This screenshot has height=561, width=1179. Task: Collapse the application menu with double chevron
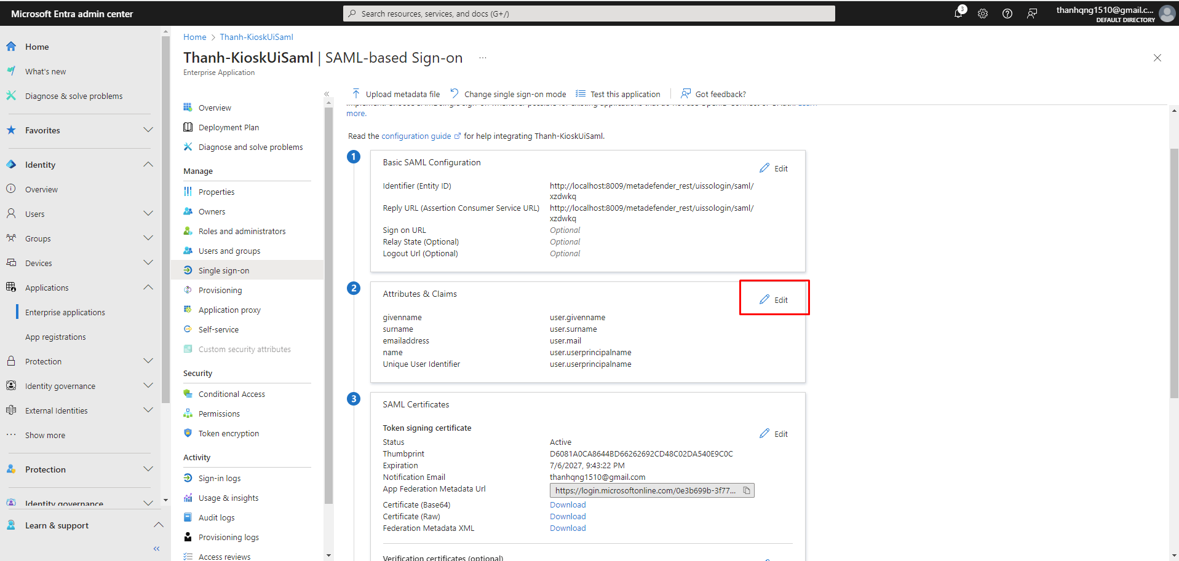(x=327, y=94)
